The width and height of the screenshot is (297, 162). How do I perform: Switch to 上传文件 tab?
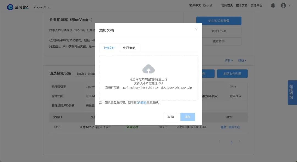(x=109, y=48)
